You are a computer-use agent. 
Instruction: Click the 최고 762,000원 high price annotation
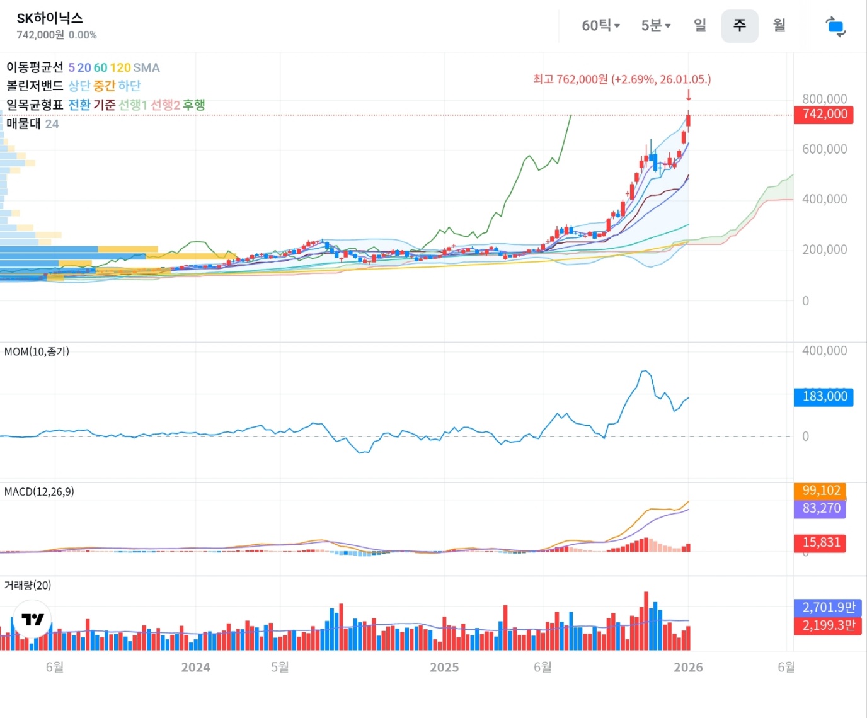click(x=621, y=79)
